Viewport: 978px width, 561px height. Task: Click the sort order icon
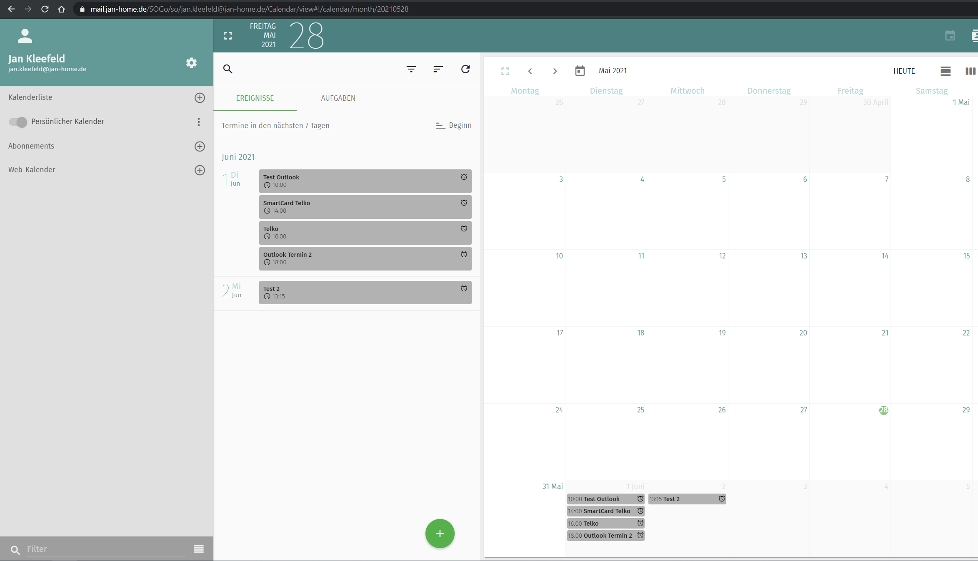pos(438,69)
